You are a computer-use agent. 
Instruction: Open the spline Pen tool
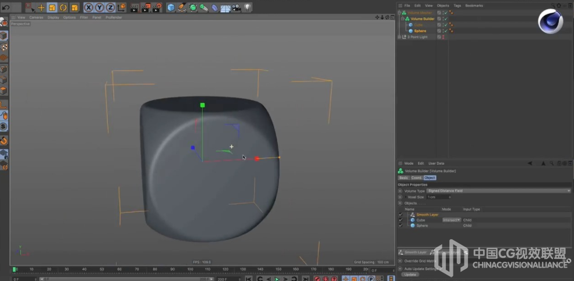click(x=182, y=8)
